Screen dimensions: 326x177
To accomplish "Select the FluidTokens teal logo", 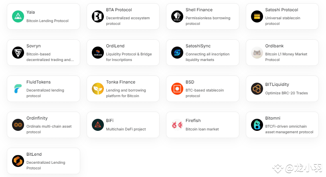I will click(x=18, y=89).
